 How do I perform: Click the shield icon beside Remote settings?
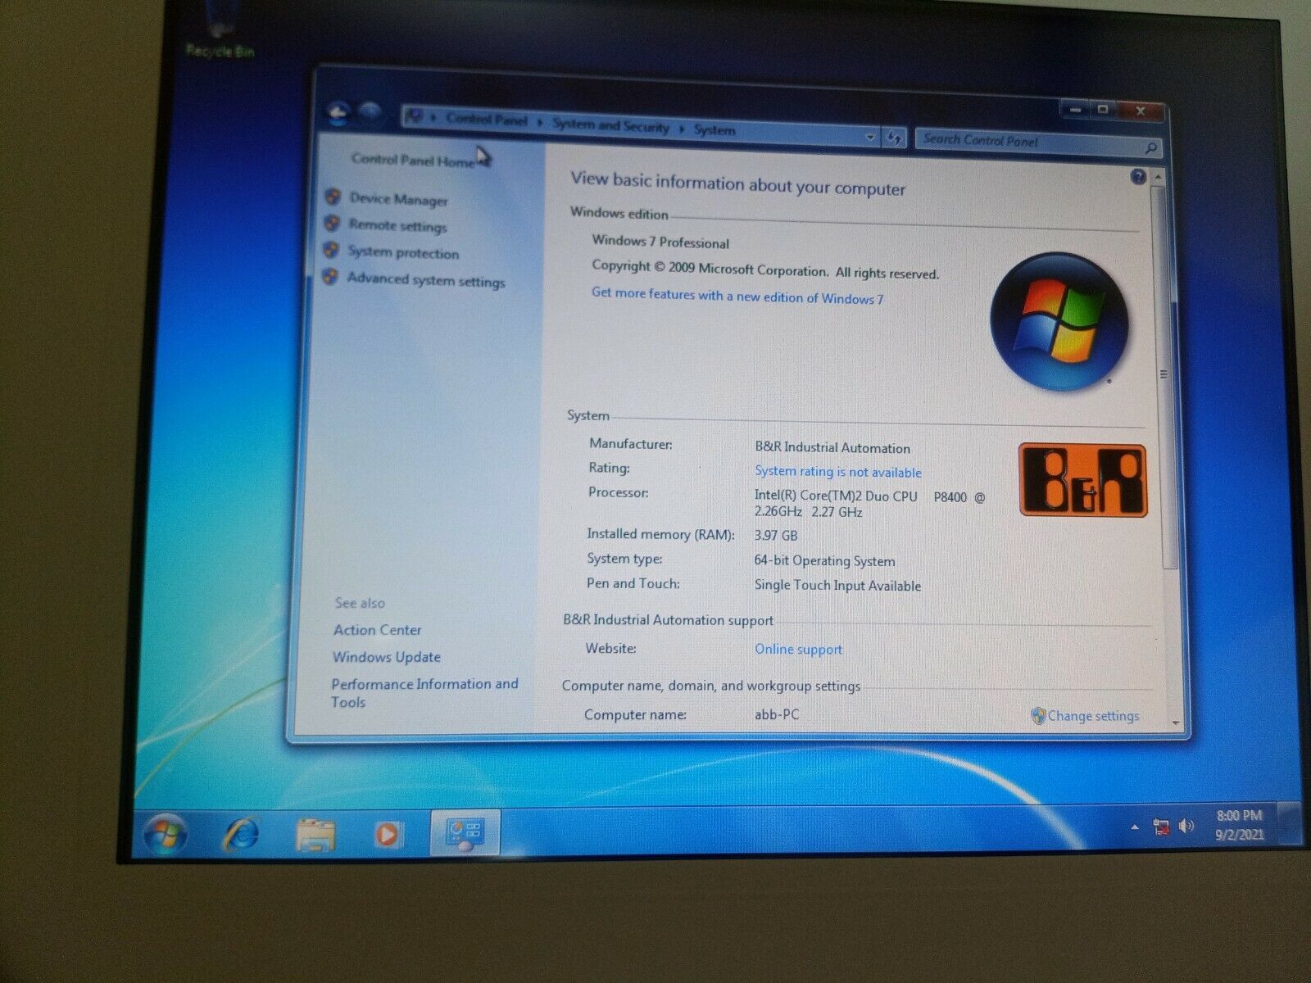332,223
